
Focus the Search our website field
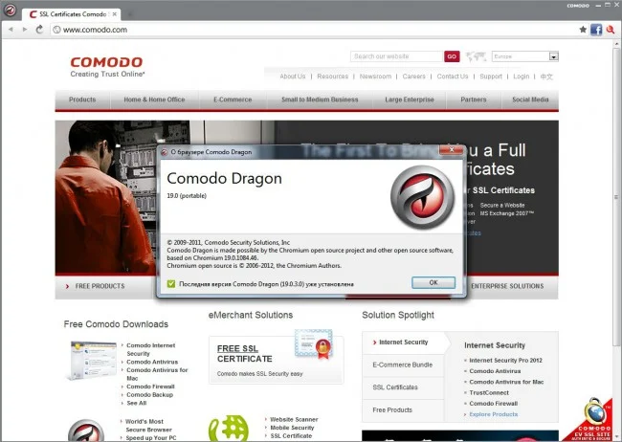click(397, 56)
